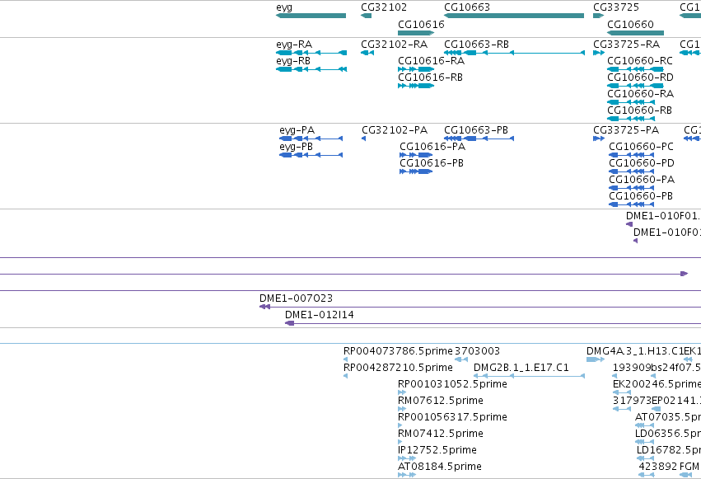
Task: Open the eyg-PA label link
Action: (297, 130)
